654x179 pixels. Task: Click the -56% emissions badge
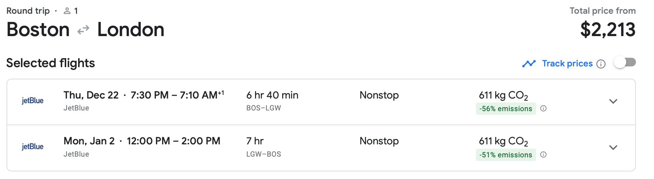click(x=506, y=109)
